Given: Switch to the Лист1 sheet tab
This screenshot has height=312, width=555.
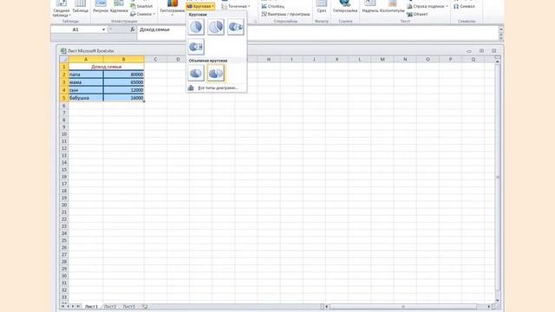Looking at the screenshot, I should point(91,306).
